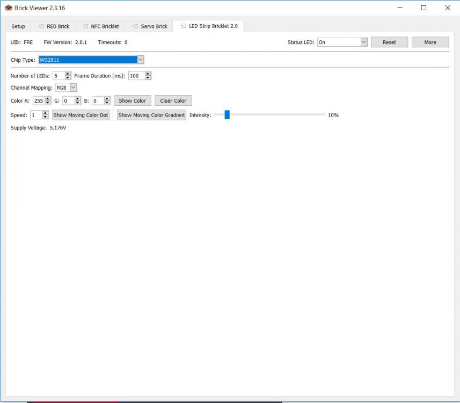
Task: Click the undock icon on LED Strip Bricklet tab
Action: coord(184,26)
